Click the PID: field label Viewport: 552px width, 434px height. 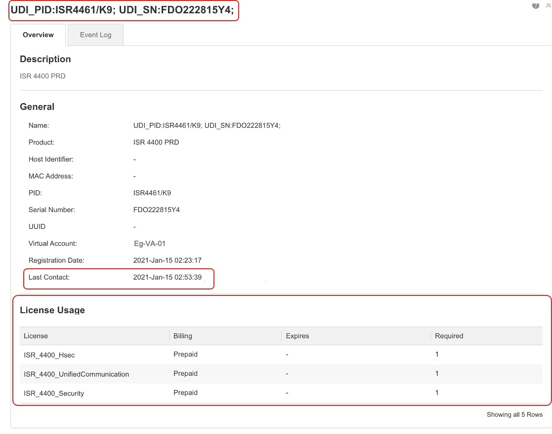point(35,193)
